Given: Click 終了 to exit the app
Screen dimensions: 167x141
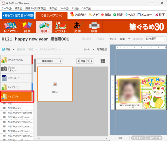Looking at the screenshot, I should click(x=160, y=15).
